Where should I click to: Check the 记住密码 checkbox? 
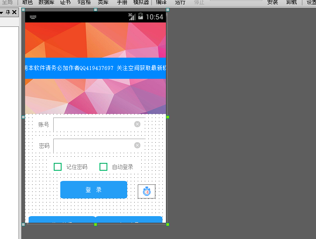[x=58, y=167]
